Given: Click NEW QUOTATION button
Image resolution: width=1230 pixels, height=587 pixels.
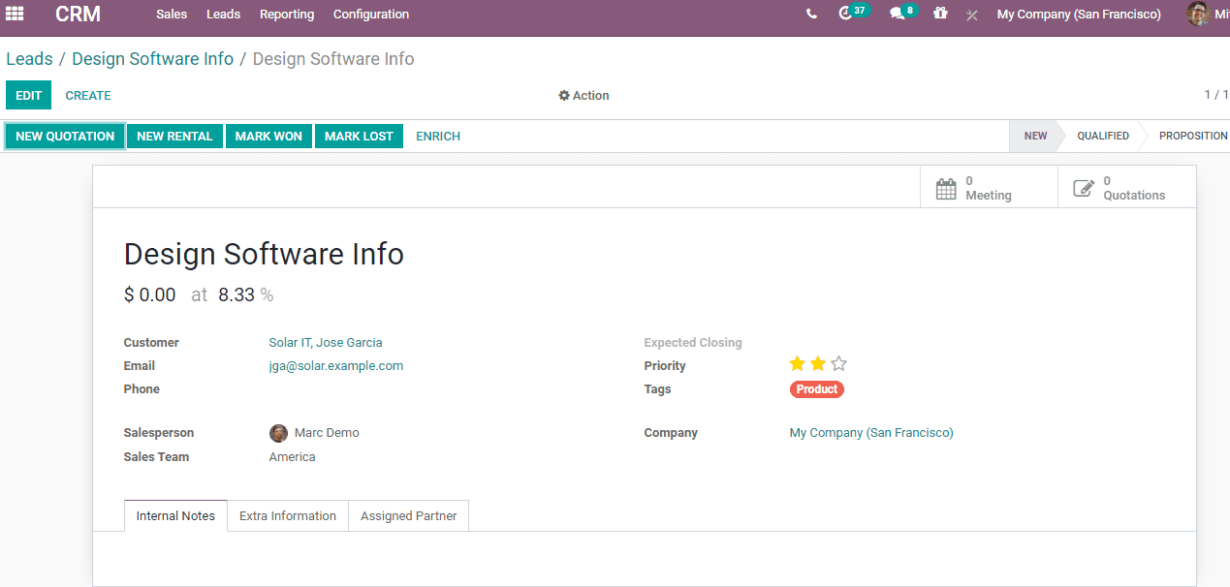Looking at the screenshot, I should [x=65, y=137].
